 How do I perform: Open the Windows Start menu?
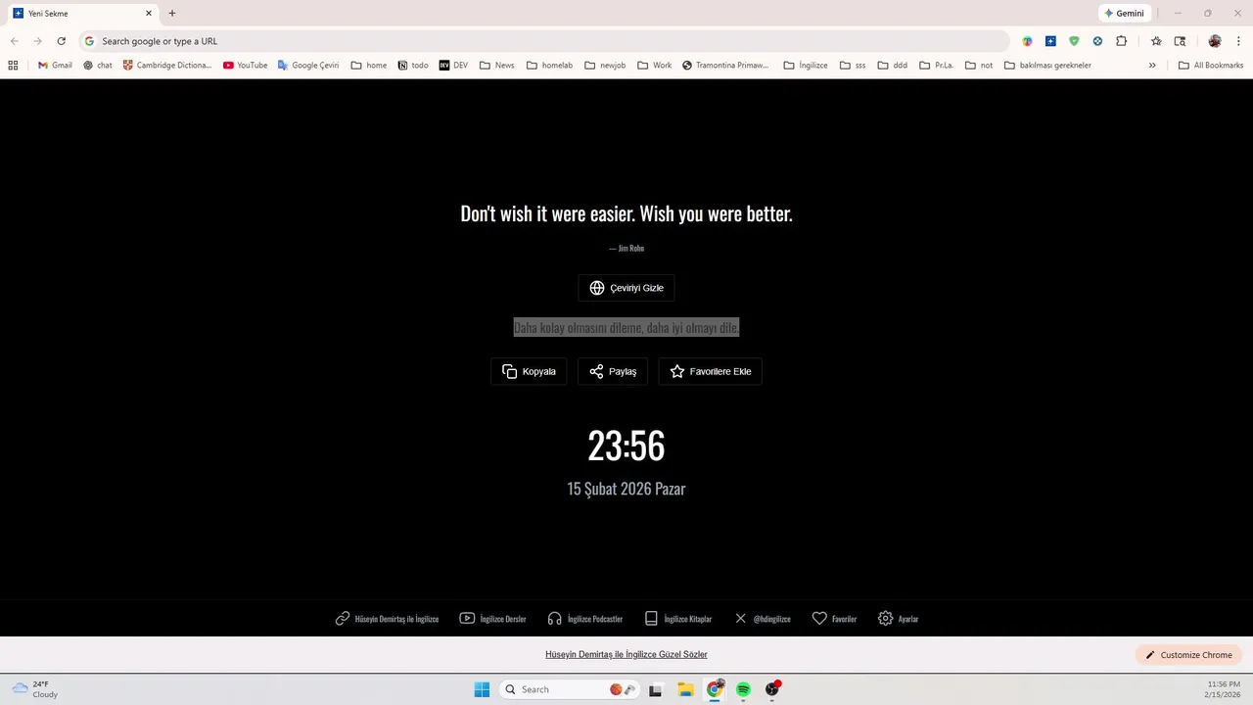482,689
